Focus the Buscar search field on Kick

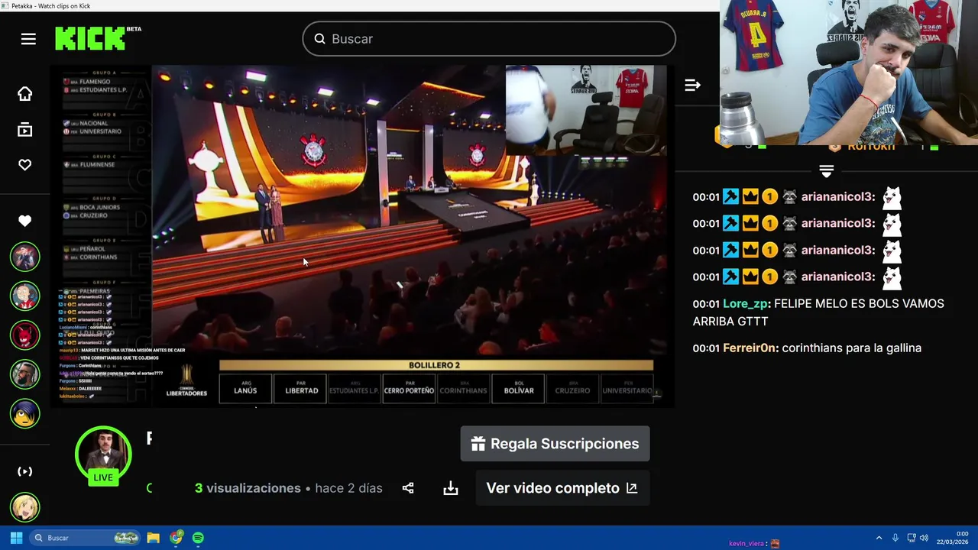[x=489, y=39]
